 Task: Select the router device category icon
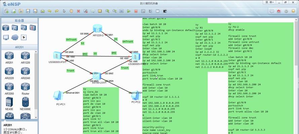(6, 28)
